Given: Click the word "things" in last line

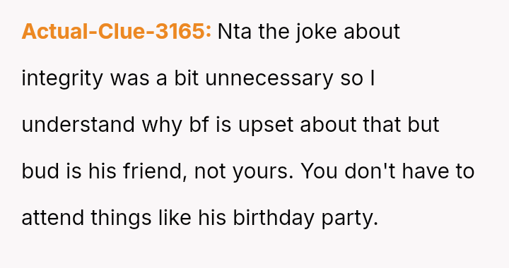Looking at the screenshot, I should pyautogui.click(x=121, y=218).
